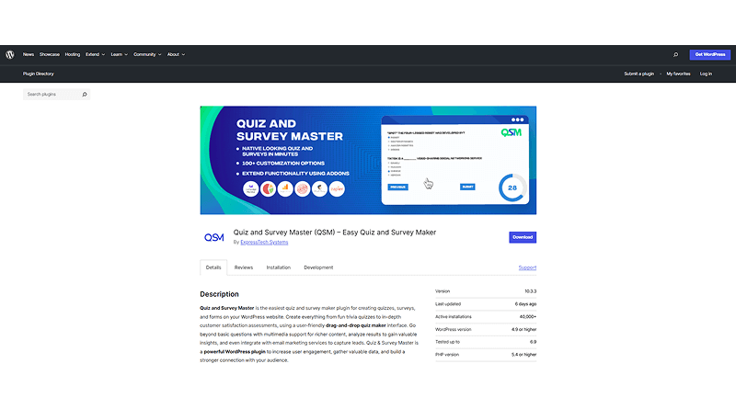
Task: Click the Log in link
Action: [x=706, y=74]
